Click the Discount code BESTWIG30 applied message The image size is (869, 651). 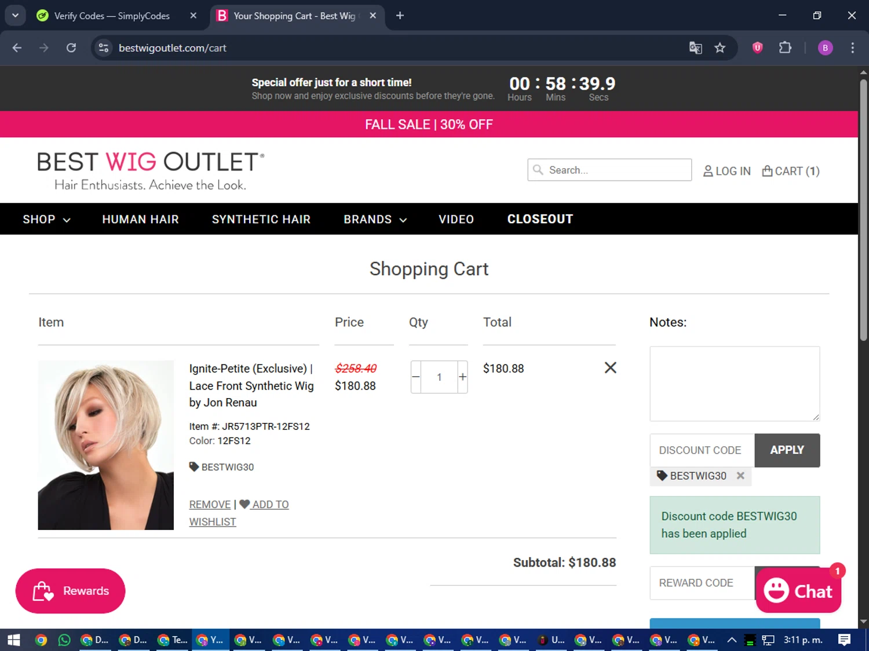(735, 525)
